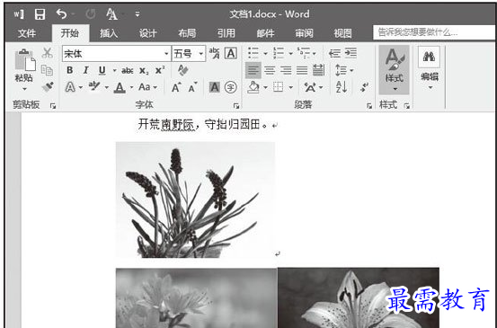The height and width of the screenshot is (328, 497).
Task: Decrease paragraph indent
Action: click(x=334, y=53)
